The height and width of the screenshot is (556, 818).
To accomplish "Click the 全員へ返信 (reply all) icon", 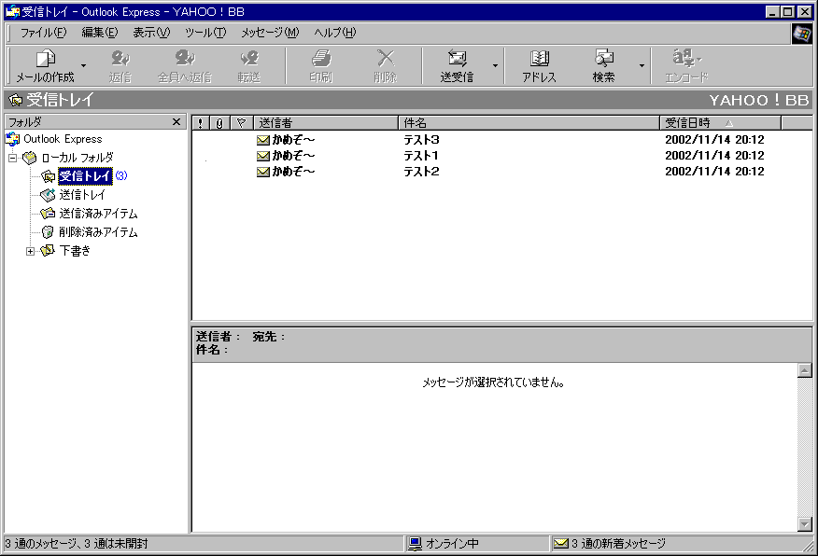I will tap(185, 65).
